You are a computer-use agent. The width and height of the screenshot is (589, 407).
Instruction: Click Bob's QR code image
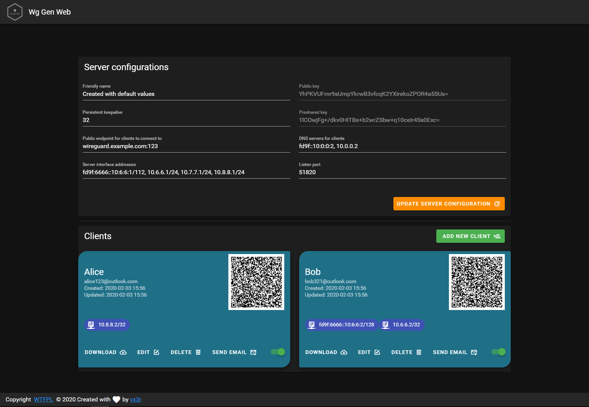click(x=477, y=282)
